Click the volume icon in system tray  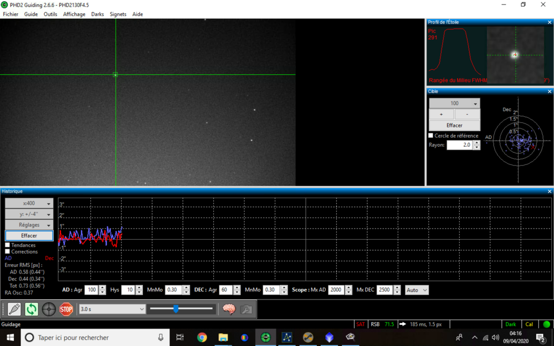pyautogui.click(x=496, y=338)
